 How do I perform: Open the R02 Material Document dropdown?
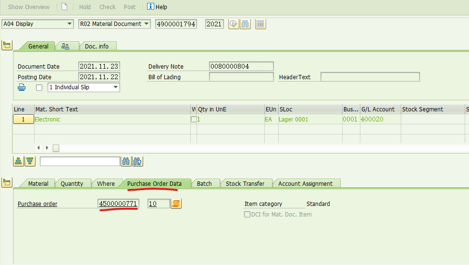pos(114,24)
